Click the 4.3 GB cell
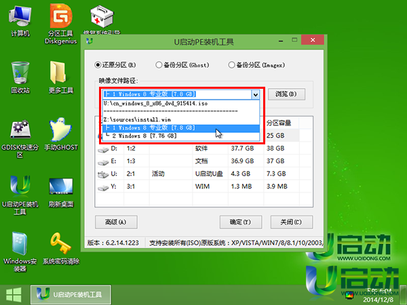407x305 pixels. coord(246,174)
